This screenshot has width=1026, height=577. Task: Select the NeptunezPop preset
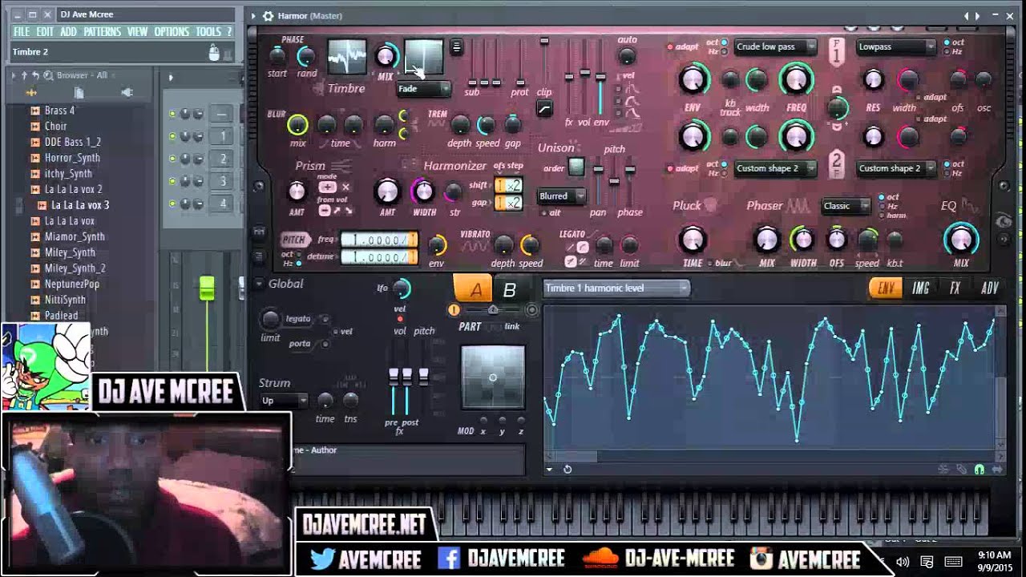pos(71,284)
